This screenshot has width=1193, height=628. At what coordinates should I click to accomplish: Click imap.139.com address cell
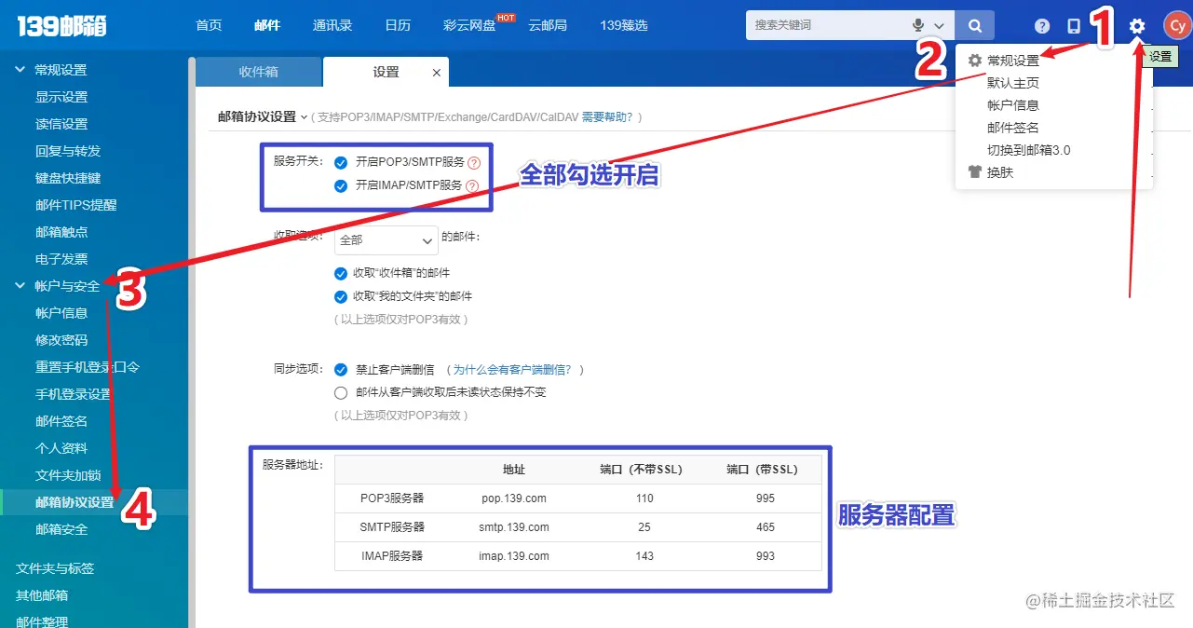click(514, 556)
